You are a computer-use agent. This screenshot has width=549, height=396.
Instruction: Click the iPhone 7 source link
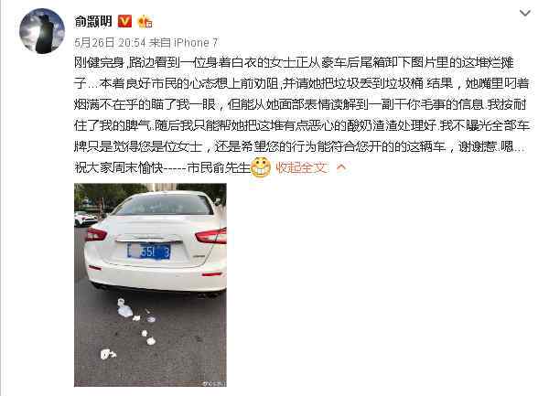tap(196, 43)
